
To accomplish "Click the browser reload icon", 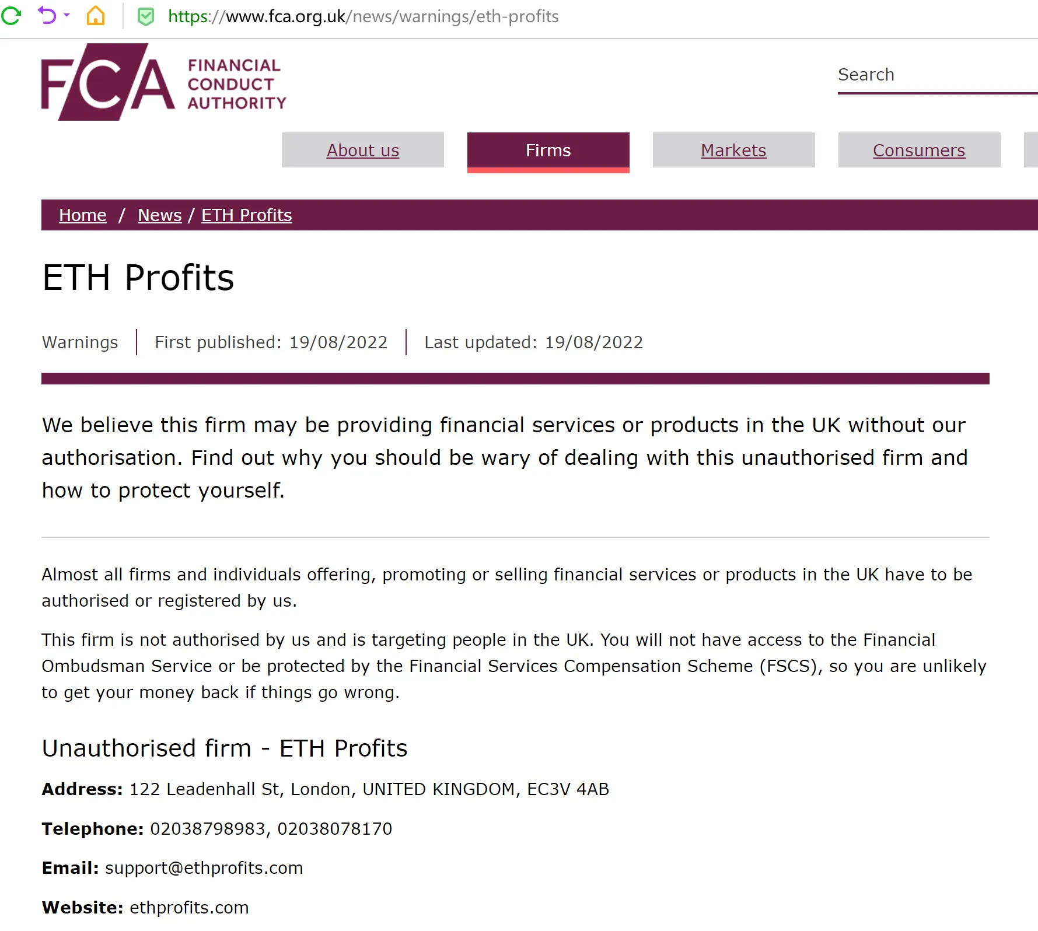I will tap(11, 16).
